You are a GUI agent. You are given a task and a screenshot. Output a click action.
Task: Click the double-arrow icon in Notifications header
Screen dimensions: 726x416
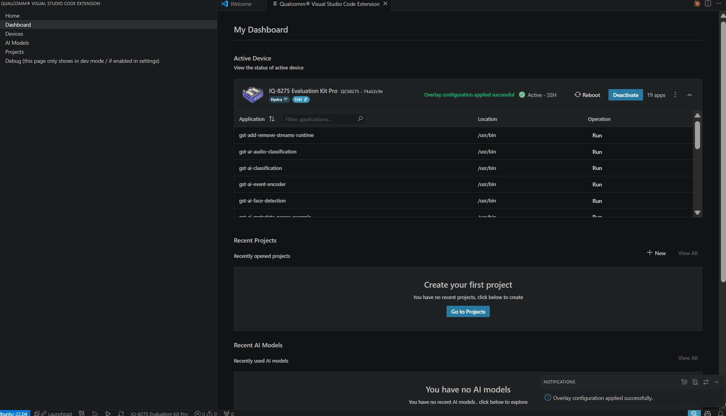(706, 382)
